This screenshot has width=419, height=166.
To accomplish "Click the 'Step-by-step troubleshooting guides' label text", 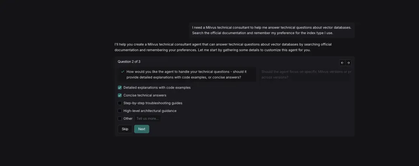I will tap(153, 103).
